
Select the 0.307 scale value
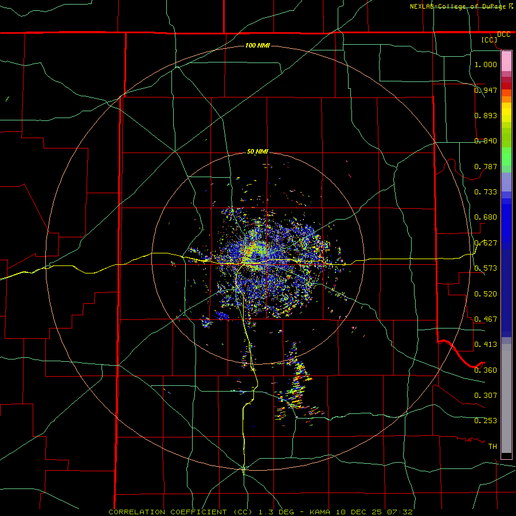tap(486, 395)
